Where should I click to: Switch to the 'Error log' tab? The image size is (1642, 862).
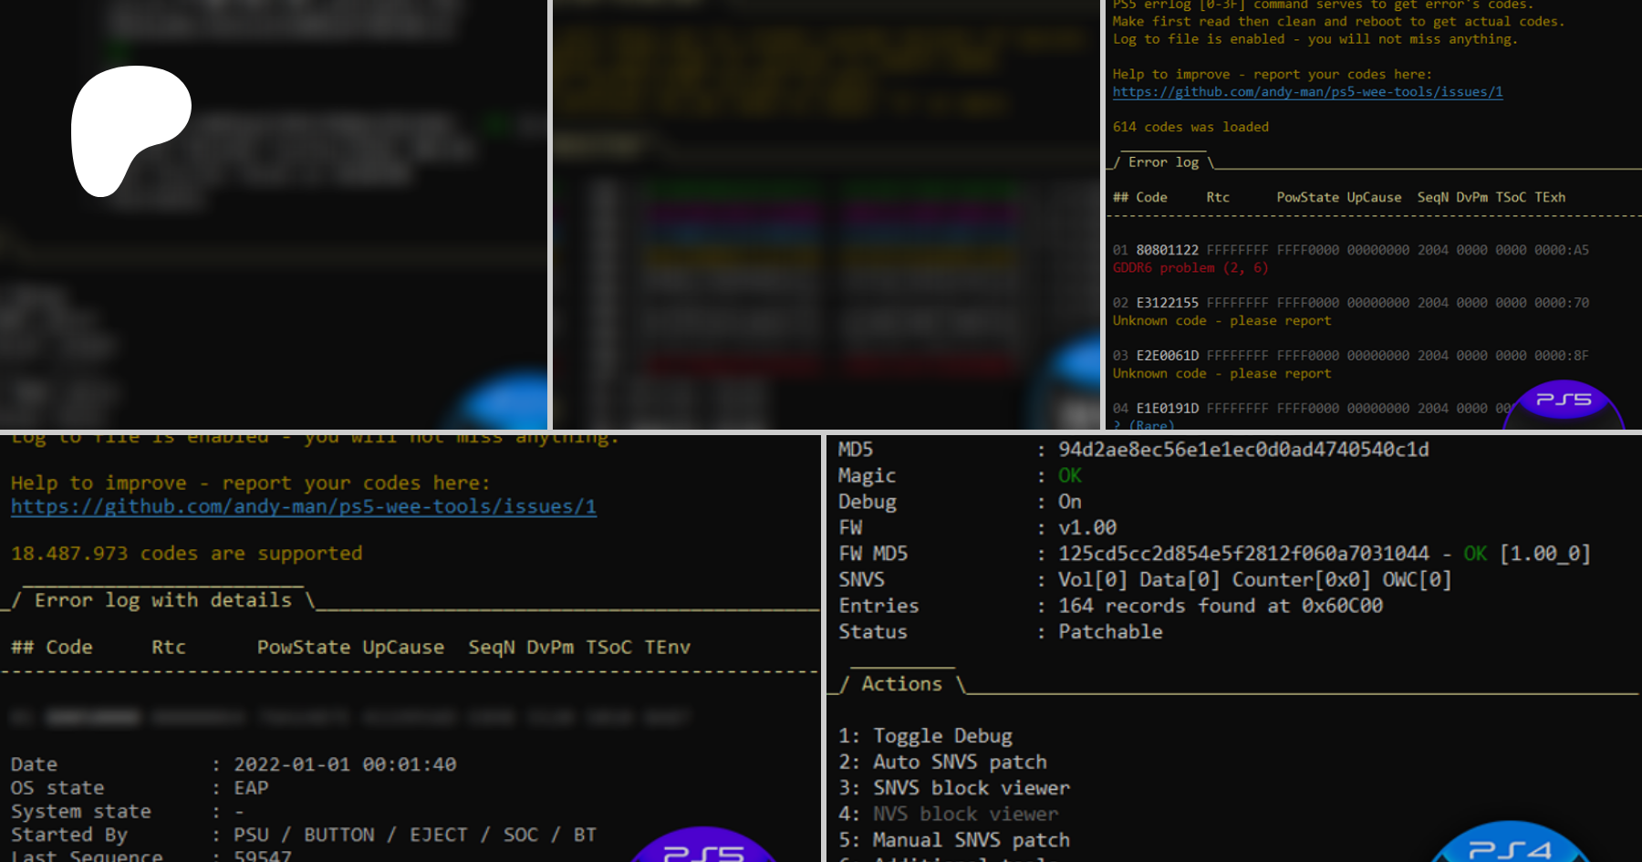point(1163,162)
